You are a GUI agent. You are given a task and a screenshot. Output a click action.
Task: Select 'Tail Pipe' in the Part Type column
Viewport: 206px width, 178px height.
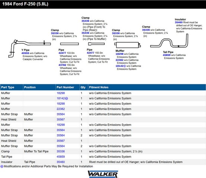(7, 156)
